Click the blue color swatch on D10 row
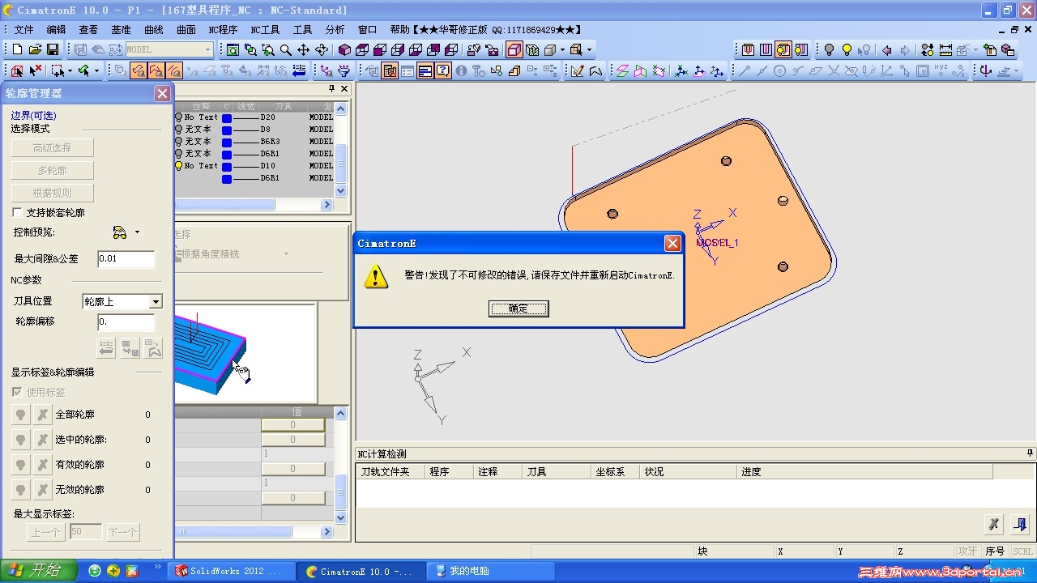 coord(227,167)
